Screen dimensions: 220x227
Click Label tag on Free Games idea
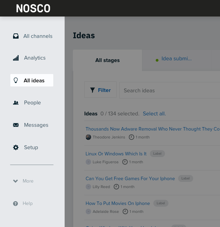(x=186, y=178)
